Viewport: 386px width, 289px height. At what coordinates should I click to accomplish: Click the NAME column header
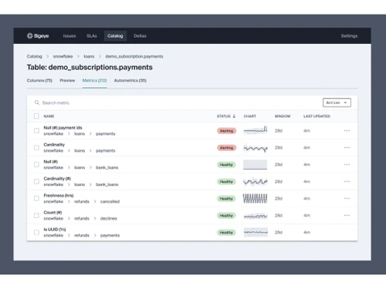[x=49, y=116]
